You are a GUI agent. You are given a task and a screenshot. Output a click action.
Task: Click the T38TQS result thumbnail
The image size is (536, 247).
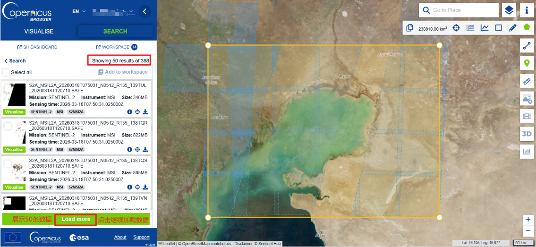click(x=14, y=170)
